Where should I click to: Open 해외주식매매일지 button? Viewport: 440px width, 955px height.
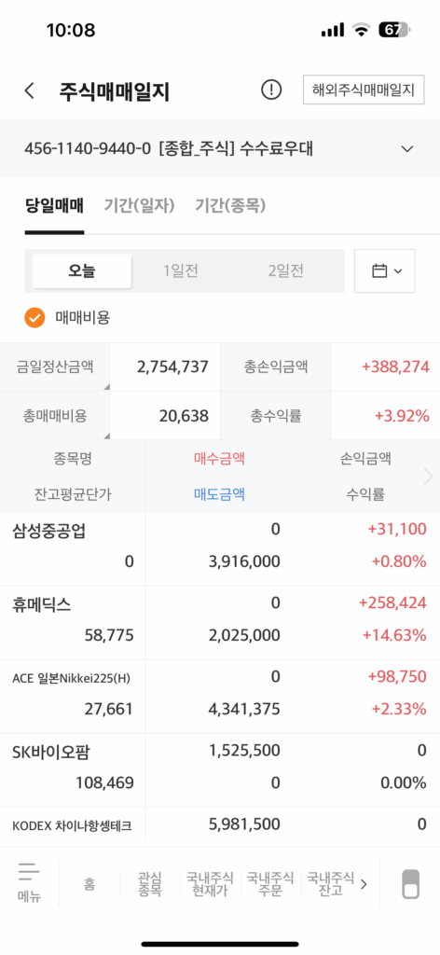pos(364,90)
